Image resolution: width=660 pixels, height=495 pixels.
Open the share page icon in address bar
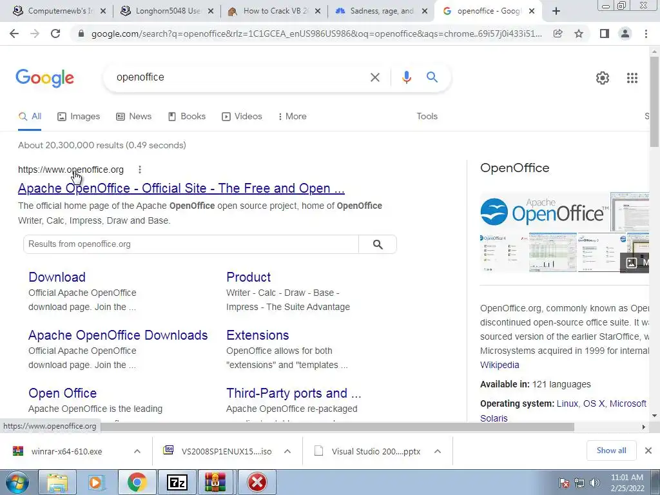click(x=558, y=34)
